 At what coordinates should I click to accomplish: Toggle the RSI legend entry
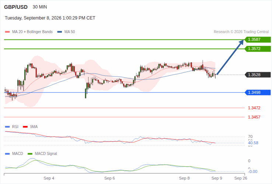click(12, 127)
